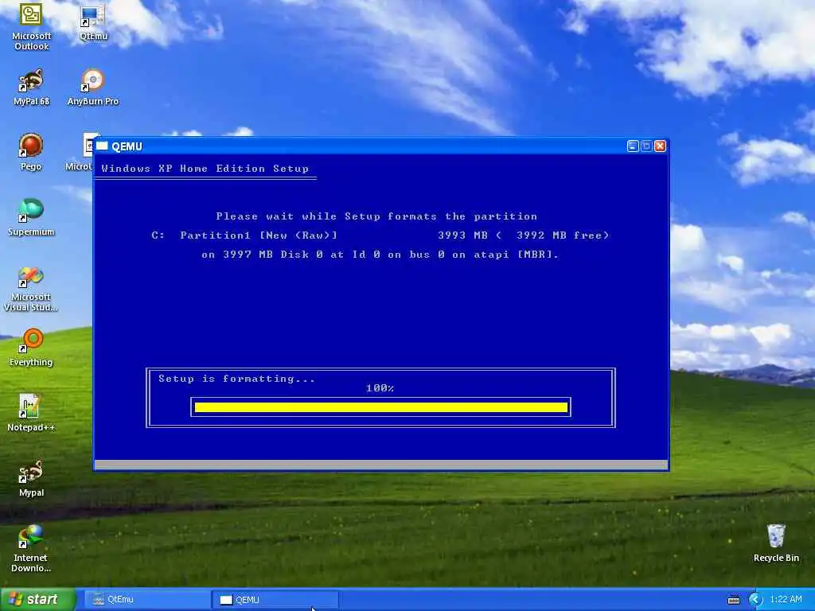Click the yellow formatting progress bar
Viewport: 815px width, 611px height.
click(x=381, y=407)
